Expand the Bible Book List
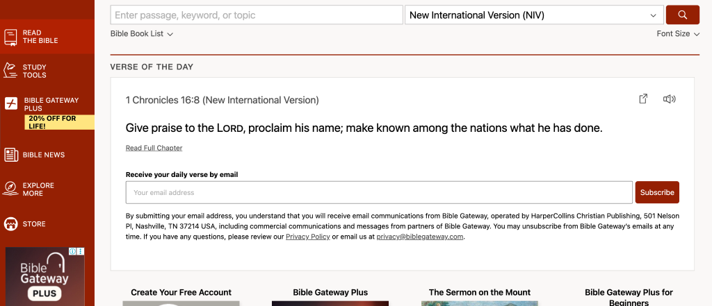The height and width of the screenshot is (306, 712). click(142, 33)
